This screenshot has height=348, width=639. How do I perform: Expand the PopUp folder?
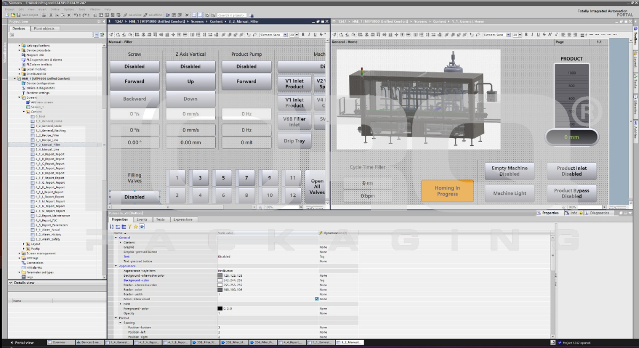click(x=24, y=248)
